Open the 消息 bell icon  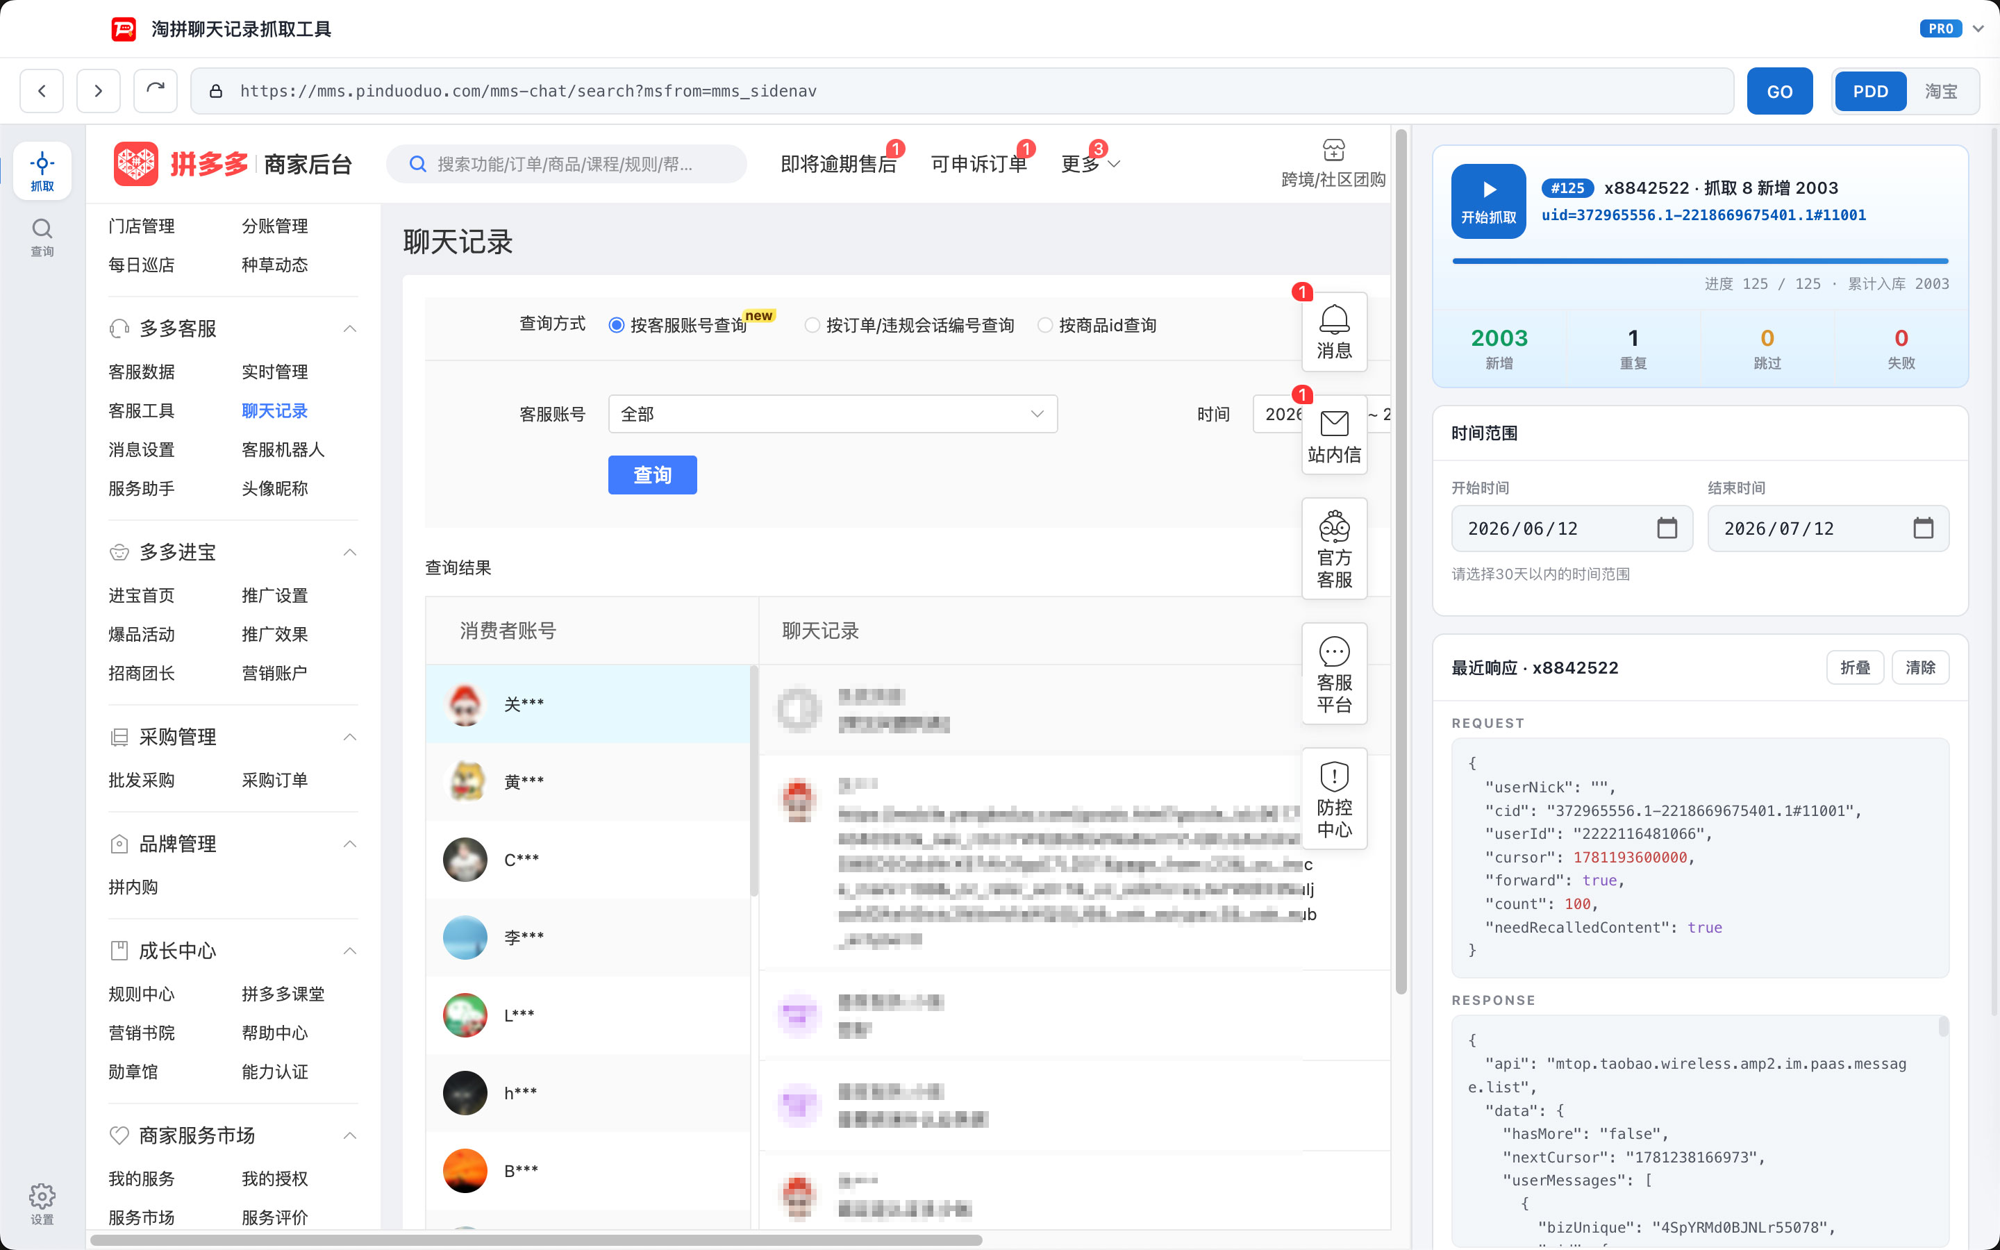coord(1334,331)
